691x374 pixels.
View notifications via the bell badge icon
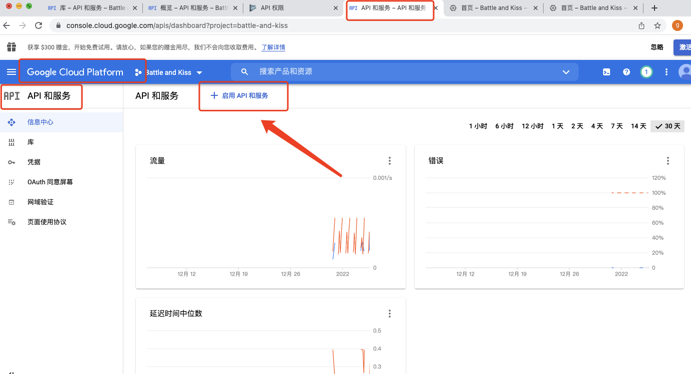click(x=646, y=72)
